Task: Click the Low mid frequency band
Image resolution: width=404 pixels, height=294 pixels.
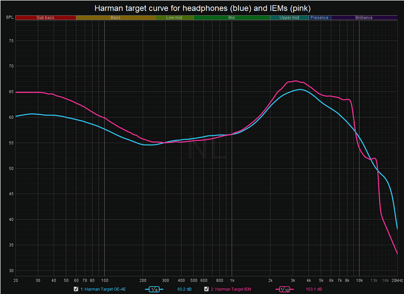Action: 174,18
